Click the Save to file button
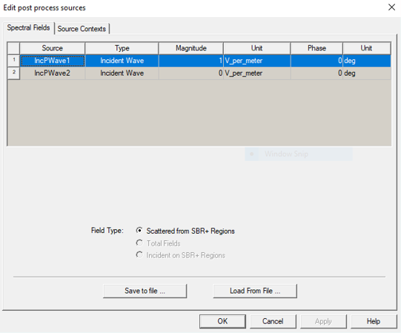Image resolution: width=401 pixels, height=333 pixels. (x=145, y=291)
